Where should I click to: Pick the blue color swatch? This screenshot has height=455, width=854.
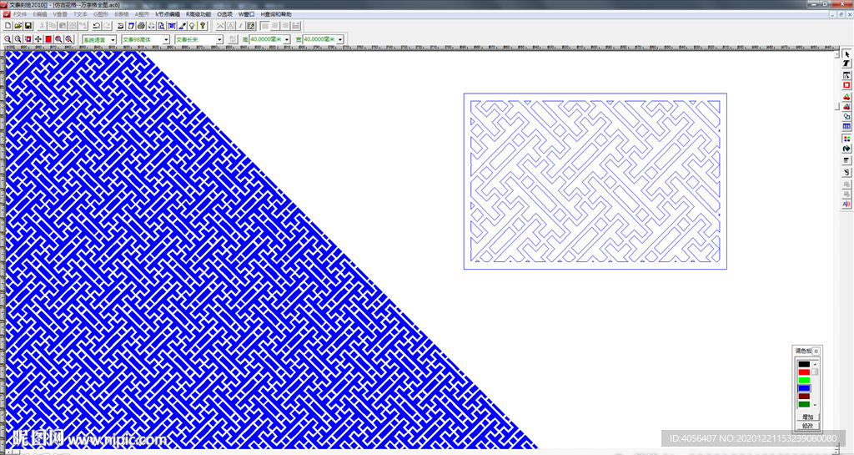pyautogui.click(x=804, y=388)
